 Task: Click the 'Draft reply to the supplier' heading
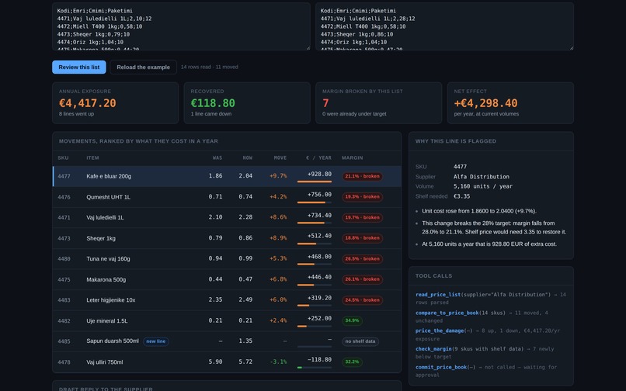tap(106, 389)
